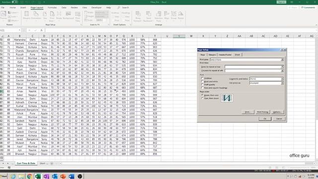
Task: Enable Row and column headings checkbox
Action: pyautogui.click(x=202, y=88)
